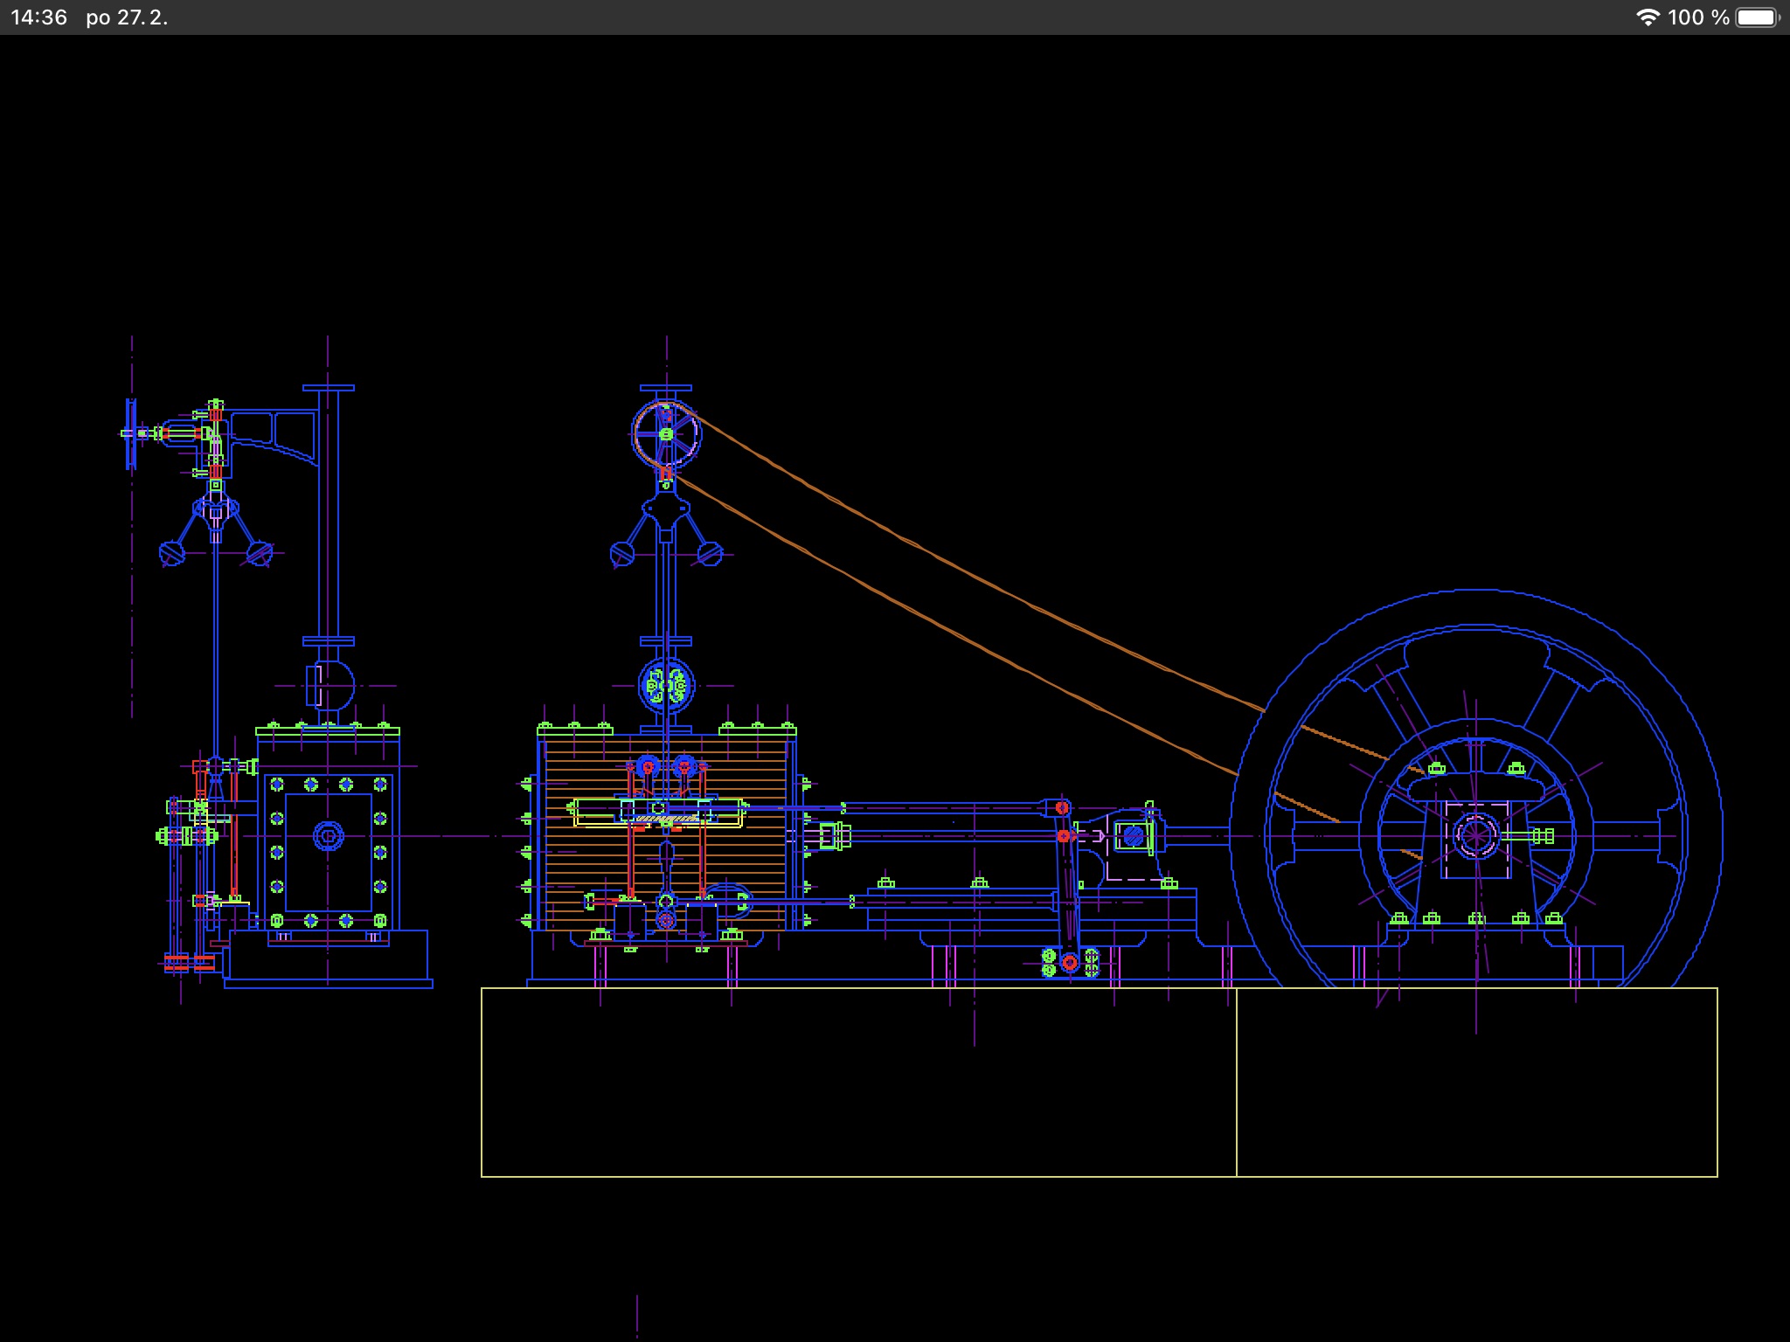1790x1342 pixels.
Task: Tap the 14:36 clock in status bar
Action: pyautogui.click(x=39, y=17)
